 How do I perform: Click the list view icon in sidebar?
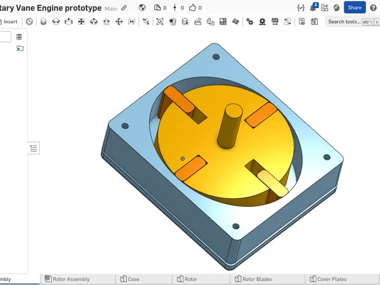(x=19, y=37)
